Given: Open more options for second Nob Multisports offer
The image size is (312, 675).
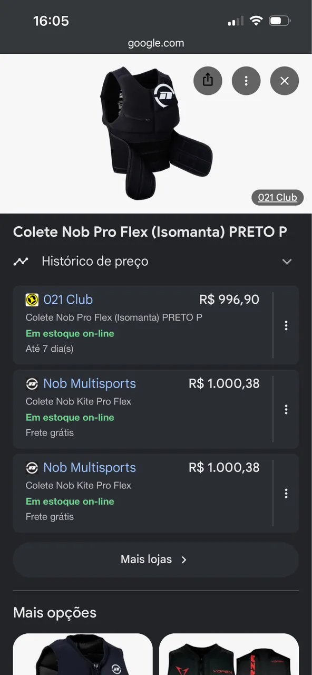Looking at the screenshot, I should coord(286,493).
